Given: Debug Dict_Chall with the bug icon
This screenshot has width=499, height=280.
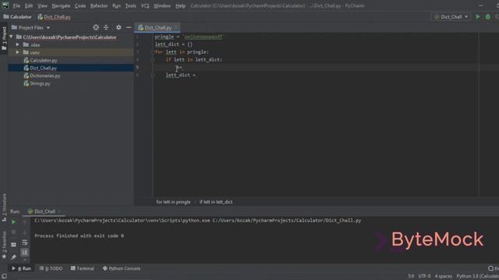Looking at the screenshot, I should coord(488,16).
